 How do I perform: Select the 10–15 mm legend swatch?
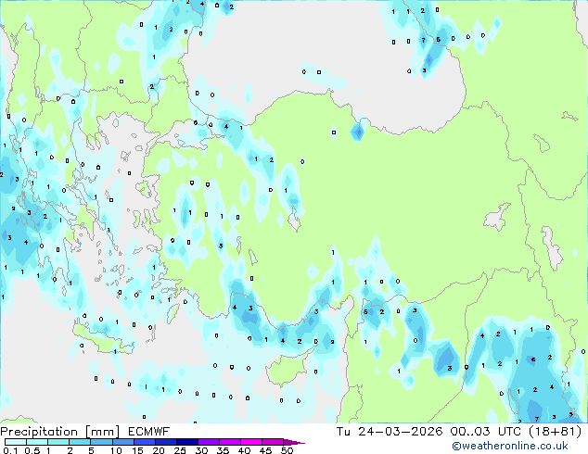122,442
